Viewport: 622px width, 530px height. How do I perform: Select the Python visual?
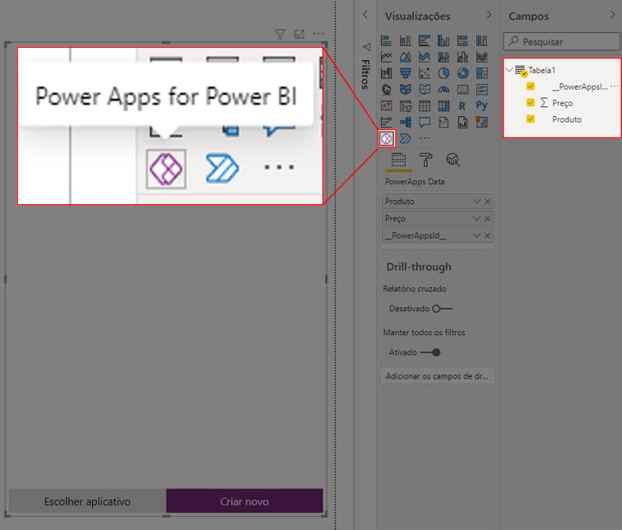click(x=481, y=105)
